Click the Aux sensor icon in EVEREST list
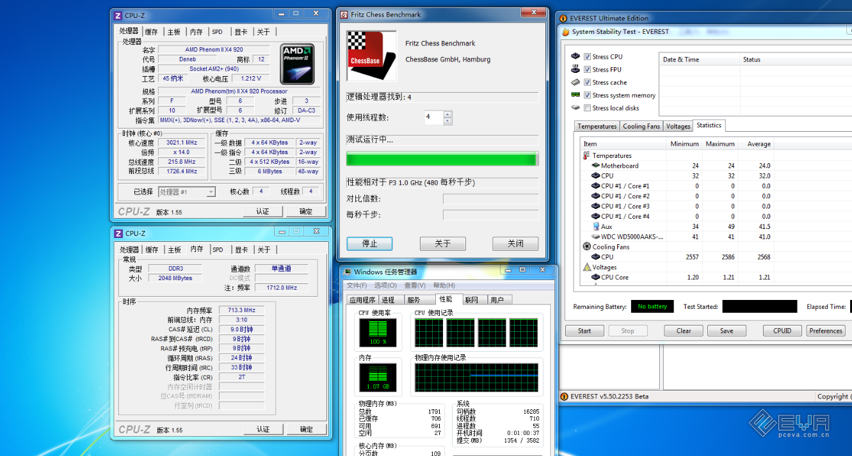Viewport: 852px width, 456px height. 595,226
